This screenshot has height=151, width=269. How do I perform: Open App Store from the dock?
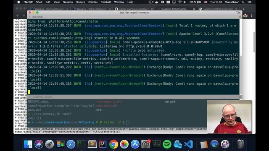(x=135, y=144)
